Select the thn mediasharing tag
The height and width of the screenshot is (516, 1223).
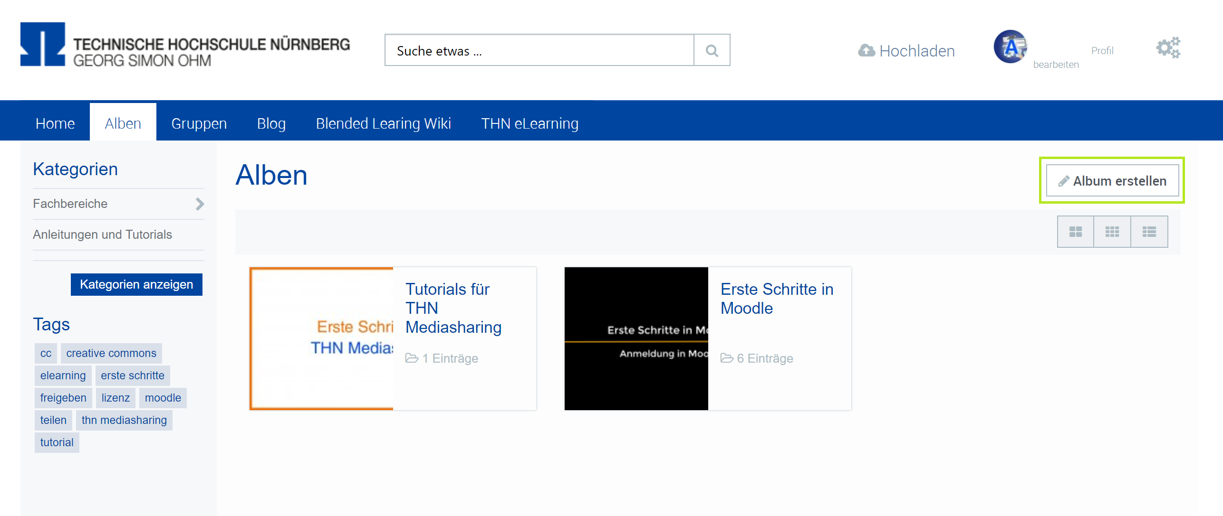click(124, 420)
